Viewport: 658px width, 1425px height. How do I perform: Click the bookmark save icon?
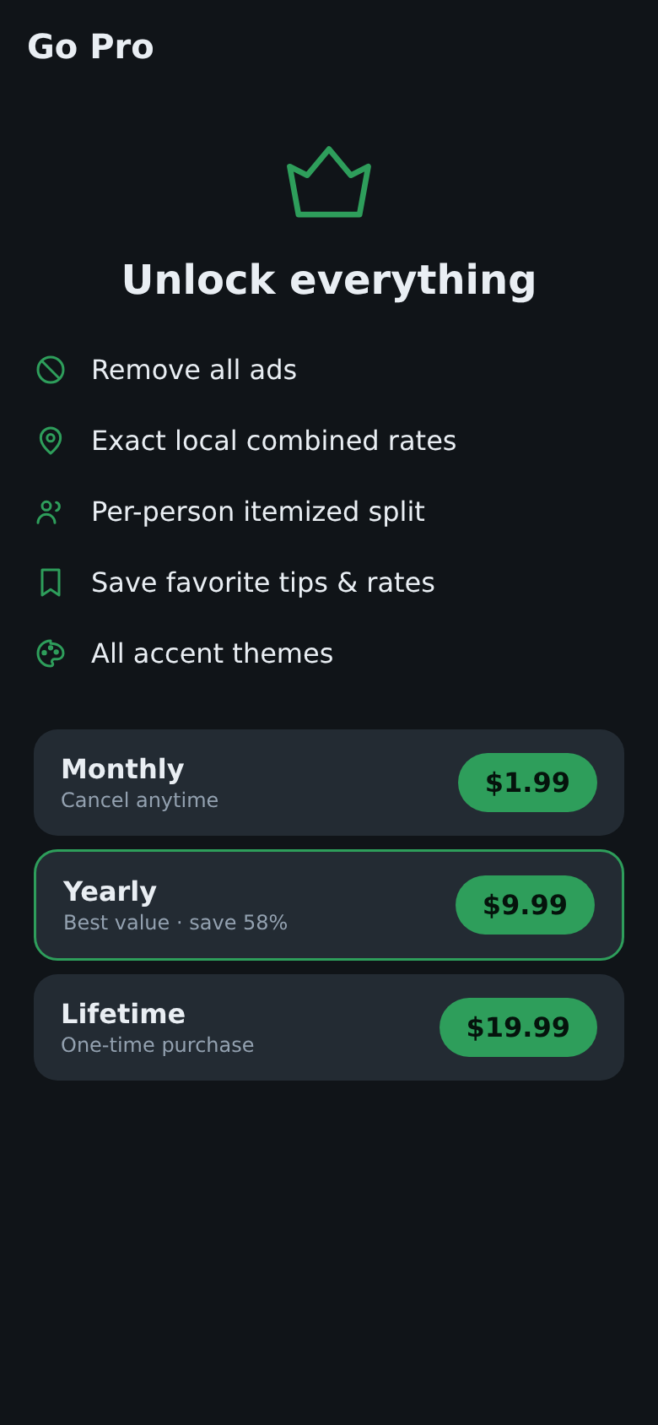51,582
